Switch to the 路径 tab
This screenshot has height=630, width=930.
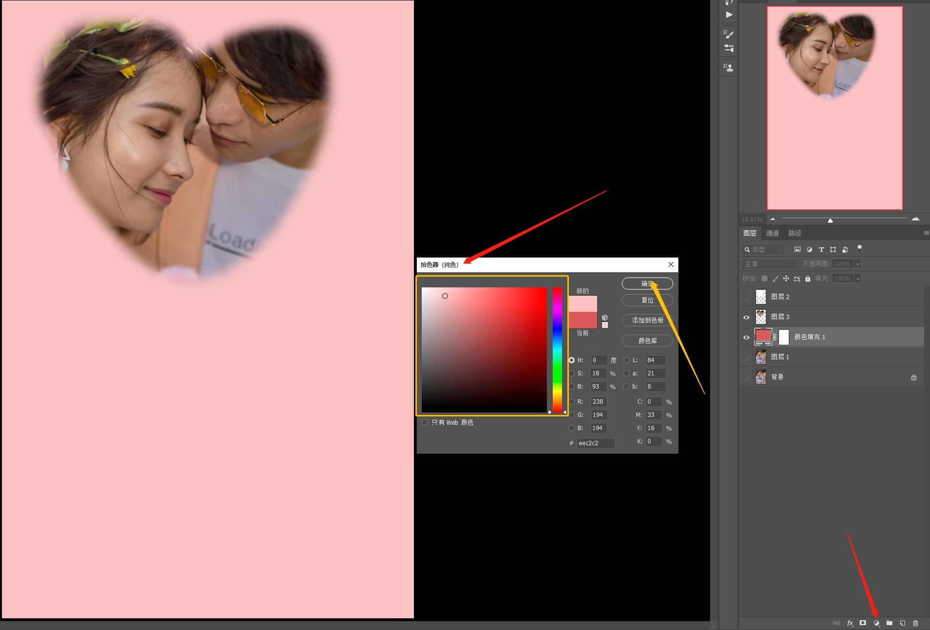click(x=795, y=233)
